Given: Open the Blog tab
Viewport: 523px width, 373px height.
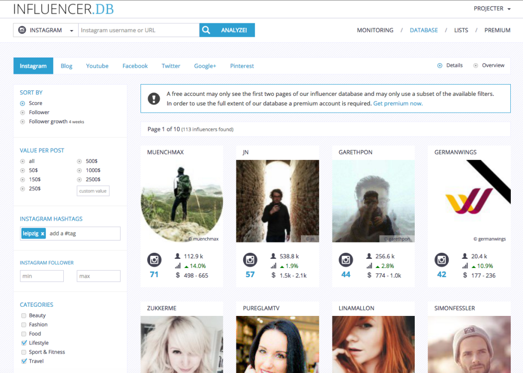Looking at the screenshot, I should [66, 66].
